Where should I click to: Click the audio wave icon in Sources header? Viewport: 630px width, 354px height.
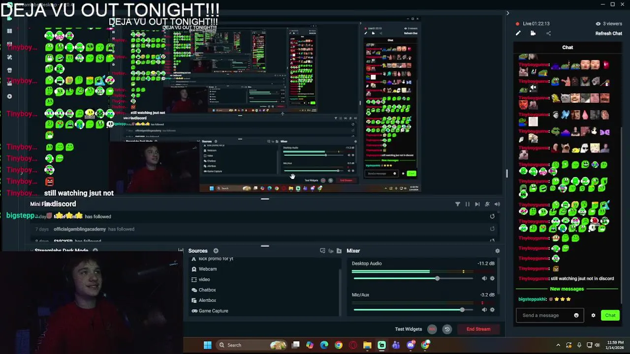[x=331, y=251]
